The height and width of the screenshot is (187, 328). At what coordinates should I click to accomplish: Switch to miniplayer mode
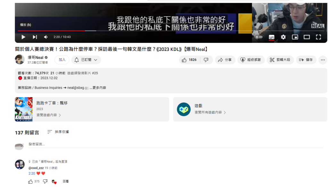[x=295, y=37]
